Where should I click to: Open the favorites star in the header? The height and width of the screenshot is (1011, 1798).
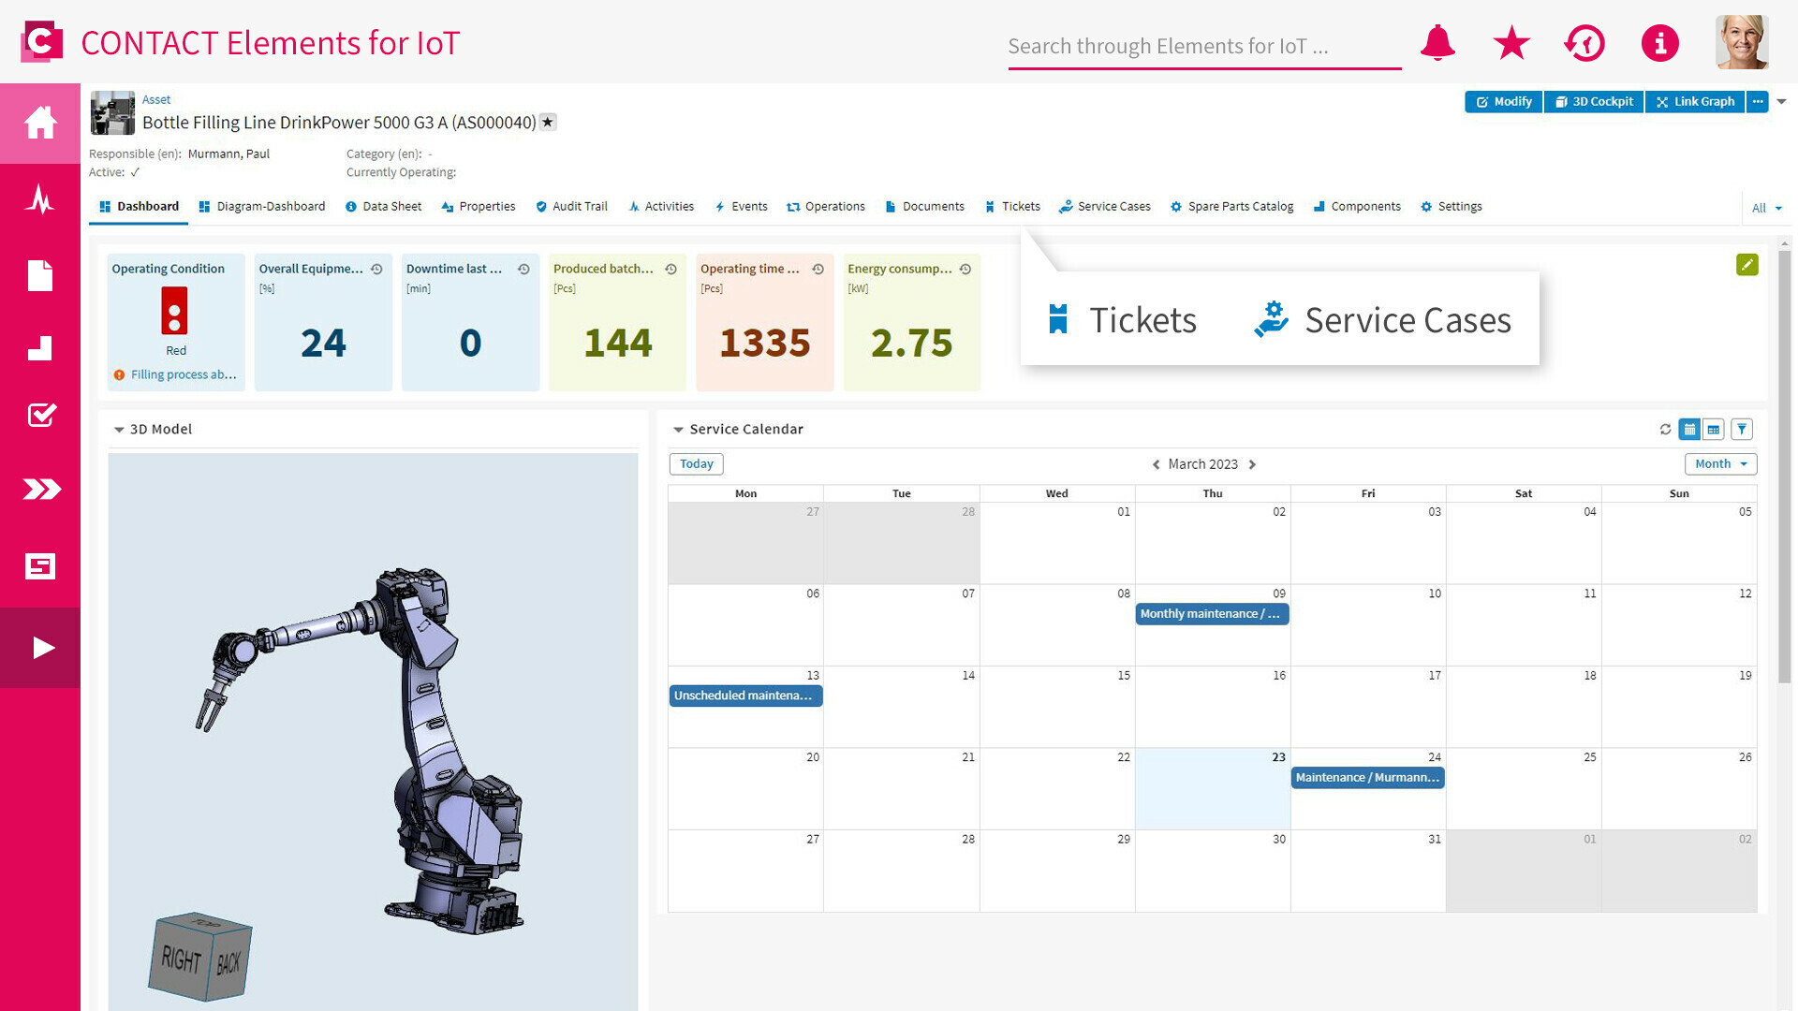coord(1511,43)
